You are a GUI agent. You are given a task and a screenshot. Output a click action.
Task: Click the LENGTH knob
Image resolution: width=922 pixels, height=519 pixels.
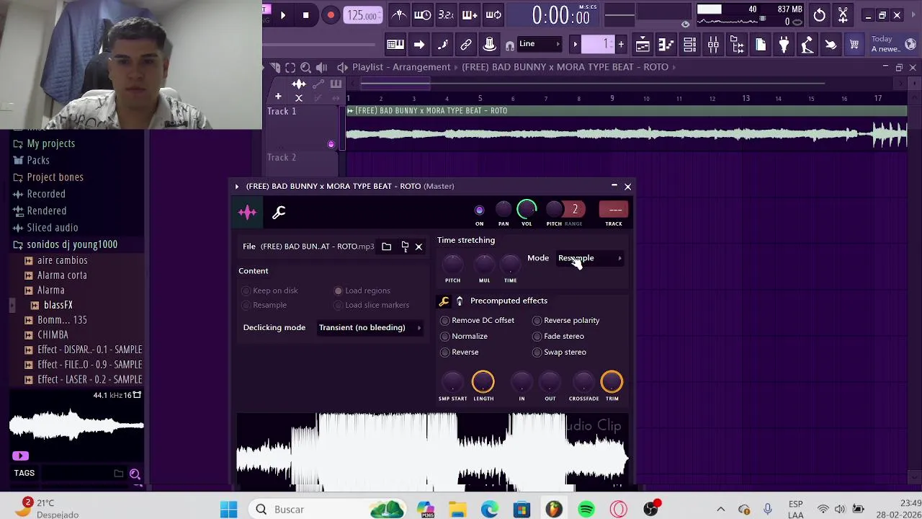483,382
